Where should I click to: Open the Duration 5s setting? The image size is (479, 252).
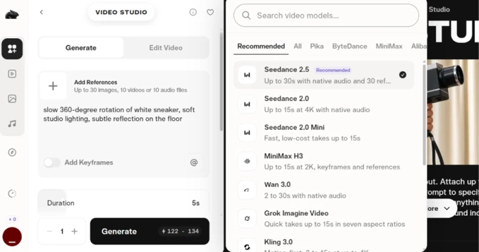click(x=123, y=203)
